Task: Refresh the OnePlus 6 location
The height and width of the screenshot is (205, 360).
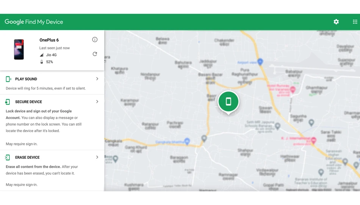Action: 95,54
